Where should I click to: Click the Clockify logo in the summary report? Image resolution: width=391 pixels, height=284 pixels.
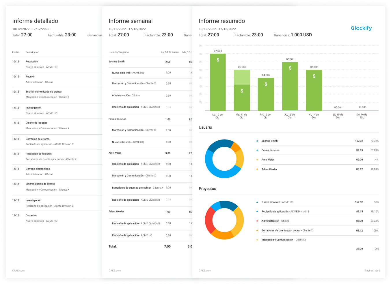click(x=361, y=28)
